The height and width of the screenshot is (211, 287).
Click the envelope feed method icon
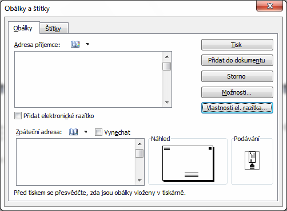(x=252, y=161)
